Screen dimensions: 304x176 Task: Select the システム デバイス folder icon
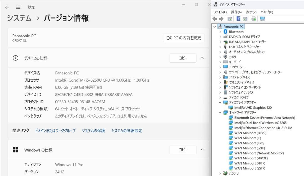click(x=225, y=77)
